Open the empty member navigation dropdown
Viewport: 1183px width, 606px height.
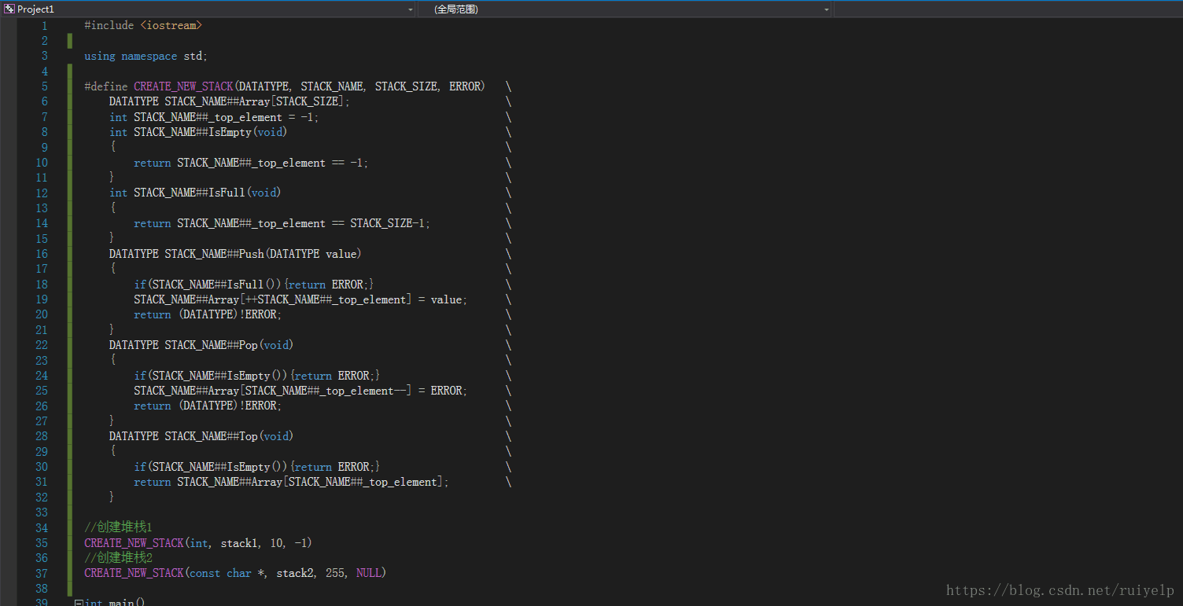pyautogui.click(x=1008, y=9)
